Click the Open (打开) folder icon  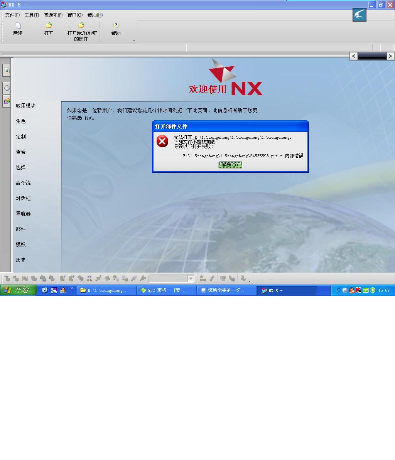49,25
